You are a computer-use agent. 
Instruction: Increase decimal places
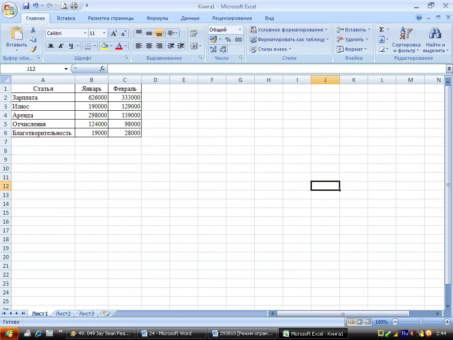tap(213, 49)
